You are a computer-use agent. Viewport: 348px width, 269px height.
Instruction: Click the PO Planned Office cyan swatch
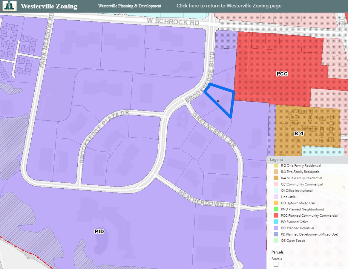coord(276,222)
